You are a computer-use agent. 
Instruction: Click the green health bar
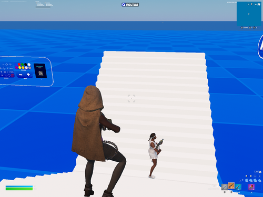(19, 189)
